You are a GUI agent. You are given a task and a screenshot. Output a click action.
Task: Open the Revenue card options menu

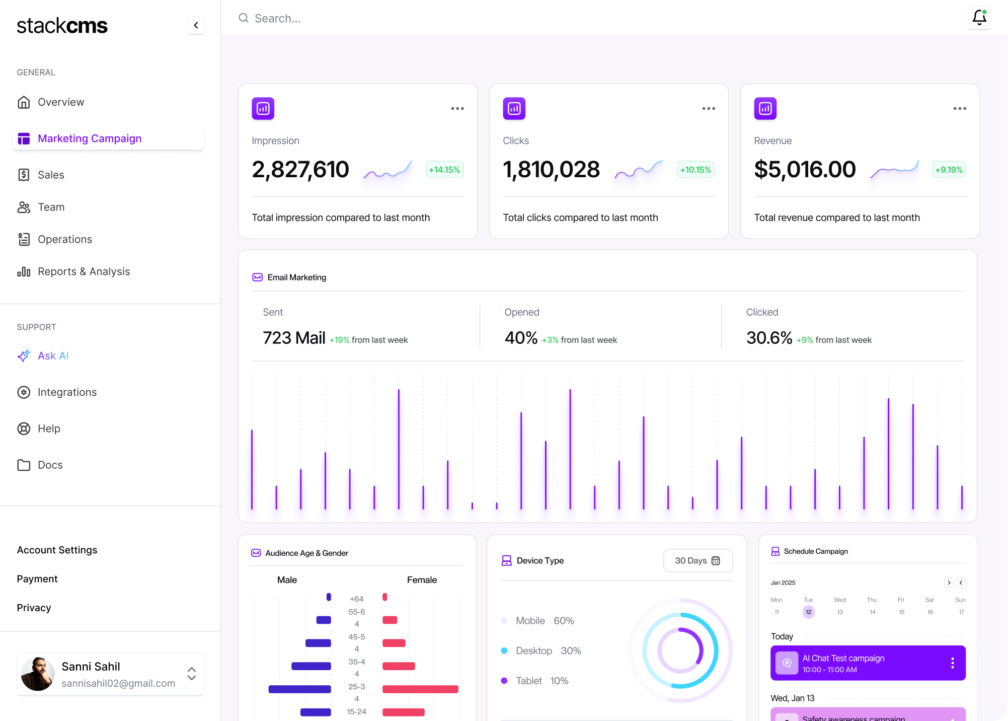tap(959, 108)
